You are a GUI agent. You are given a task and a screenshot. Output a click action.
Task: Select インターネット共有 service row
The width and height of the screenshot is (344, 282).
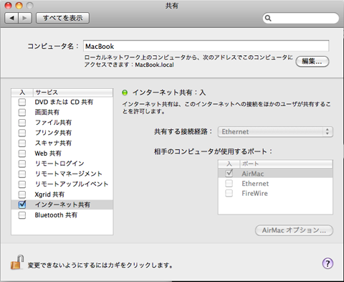(x=62, y=205)
